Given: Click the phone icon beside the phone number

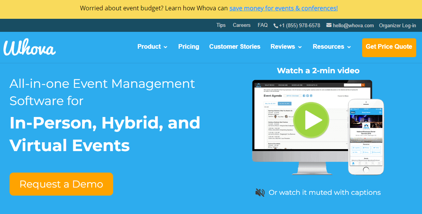Looking at the screenshot, I should (x=275, y=26).
